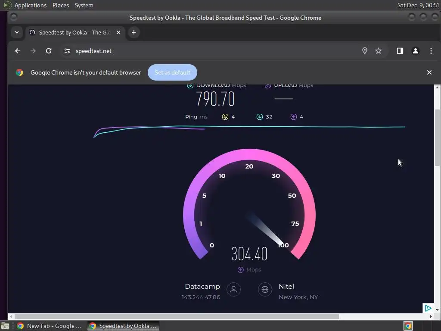The width and height of the screenshot is (441, 331).
Task: Switch to New Tab - Google taskbar window
Action: (x=50, y=326)
